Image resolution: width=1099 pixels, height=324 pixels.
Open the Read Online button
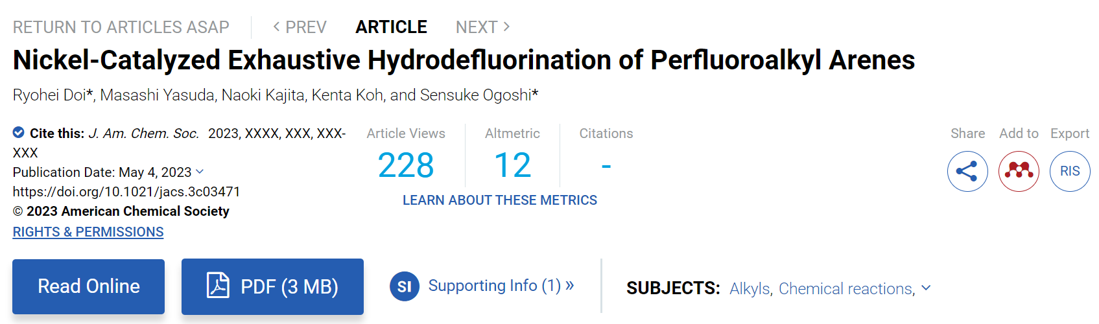click(x=88, y=286)
